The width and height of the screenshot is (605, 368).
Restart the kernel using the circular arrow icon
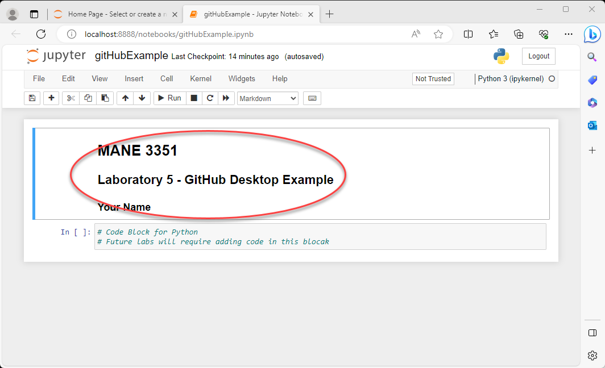click(x=210, y=98)
